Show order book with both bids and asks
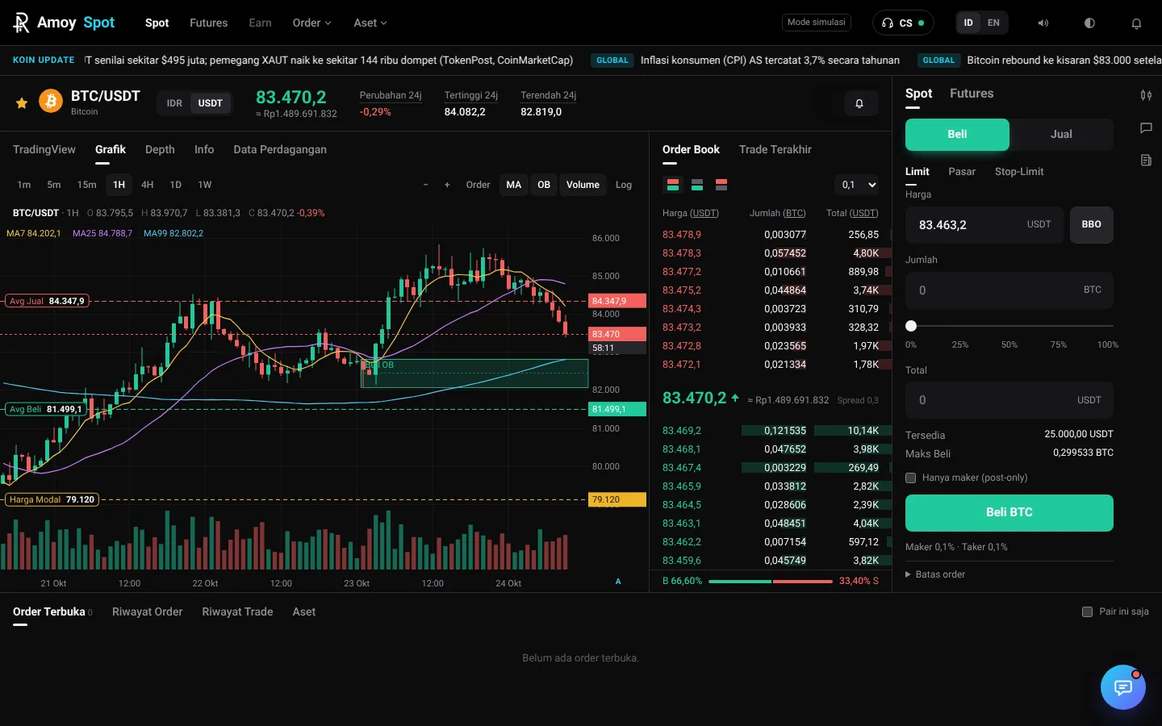 click(671, 185)
